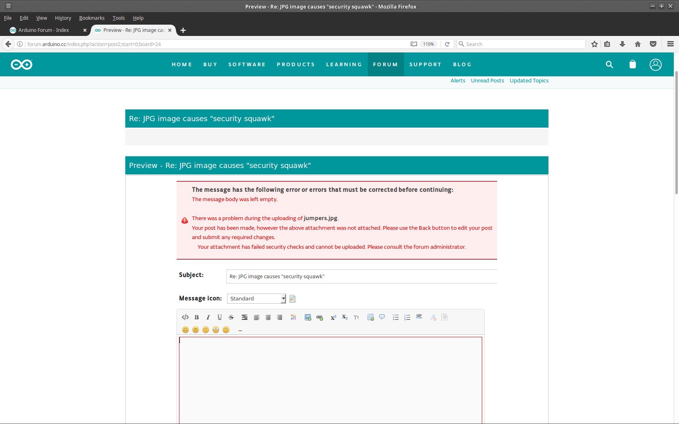
Task: Open the Message icon dropdown
Action: (257, 299)
